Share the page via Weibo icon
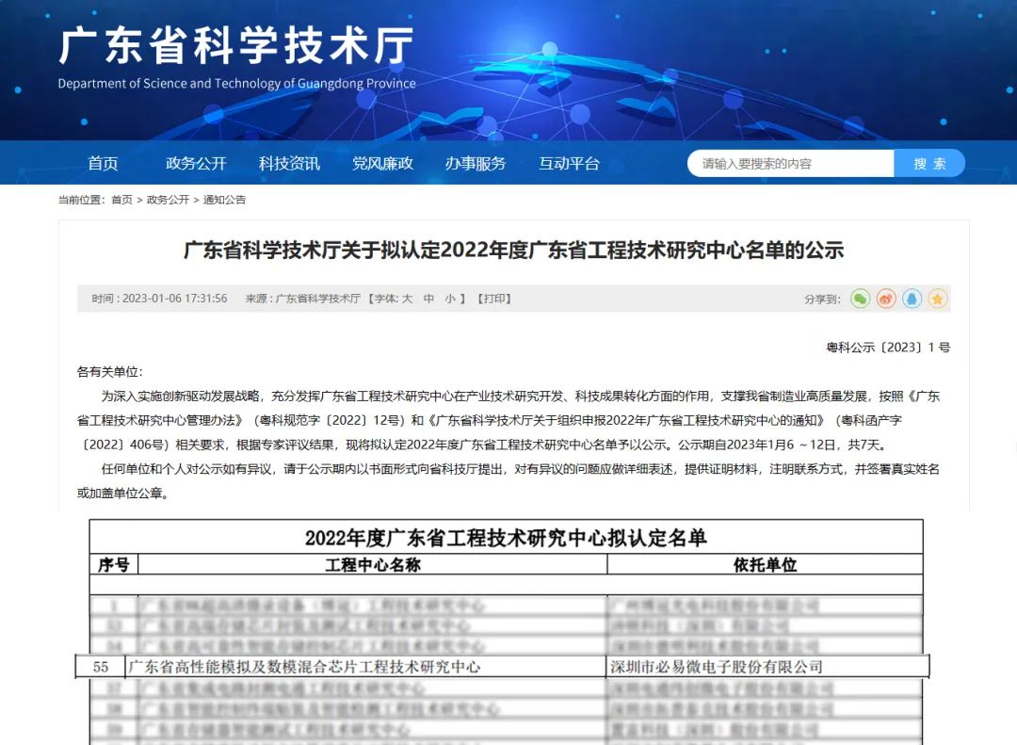 pos(886,299)
